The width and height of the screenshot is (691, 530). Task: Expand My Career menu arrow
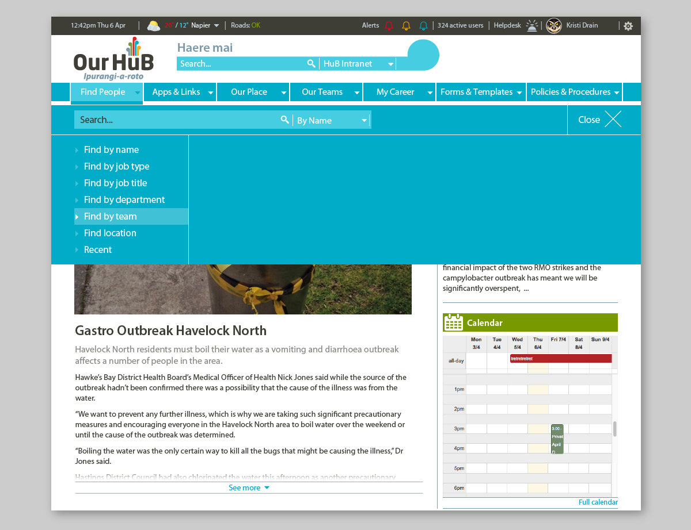click(430, 93)
